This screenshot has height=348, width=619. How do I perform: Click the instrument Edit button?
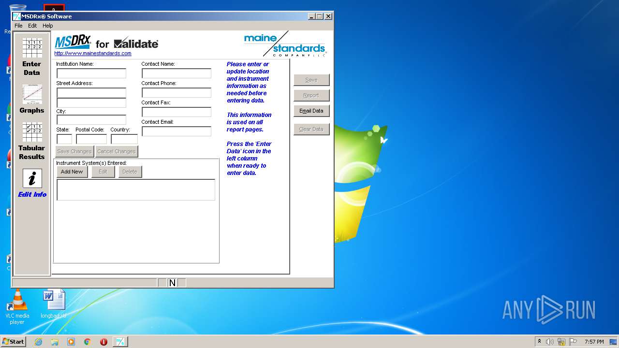click(x=103, y=172)
